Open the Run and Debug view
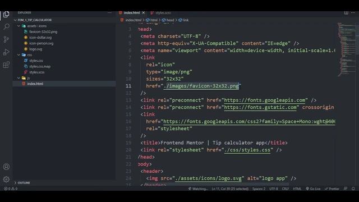Viewport: 359px width, 202px height. tap(6, 52)
